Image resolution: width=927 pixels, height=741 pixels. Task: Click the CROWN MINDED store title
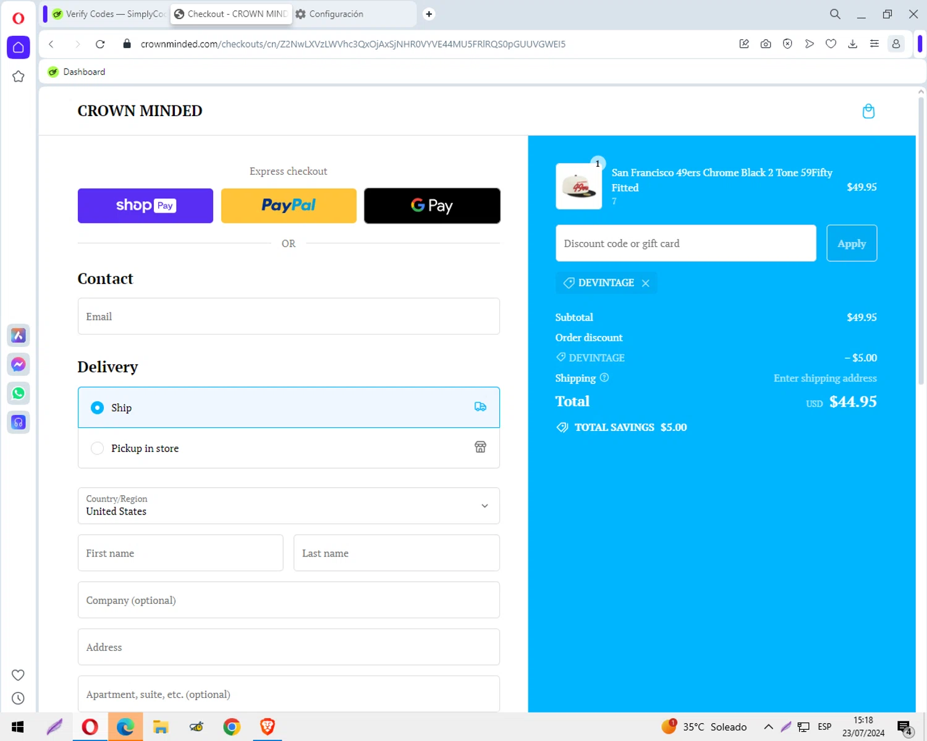[140, 111]
